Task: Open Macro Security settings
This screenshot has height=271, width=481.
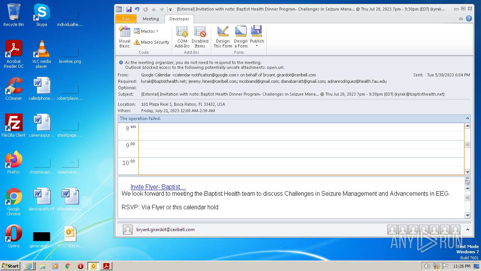Action: tap(151, 42)
